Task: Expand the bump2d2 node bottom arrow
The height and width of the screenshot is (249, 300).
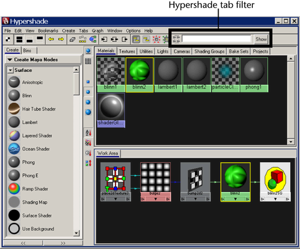Action: click(195, 199)
